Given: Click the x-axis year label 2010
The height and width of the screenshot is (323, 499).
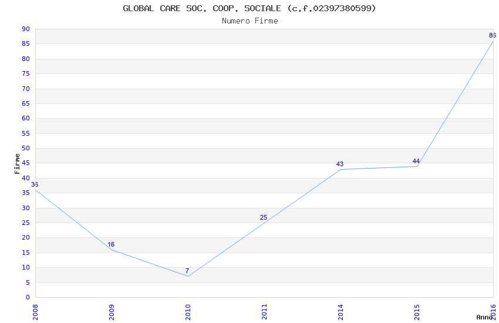Looking at the screenshot, I should (x=188, y=312).
